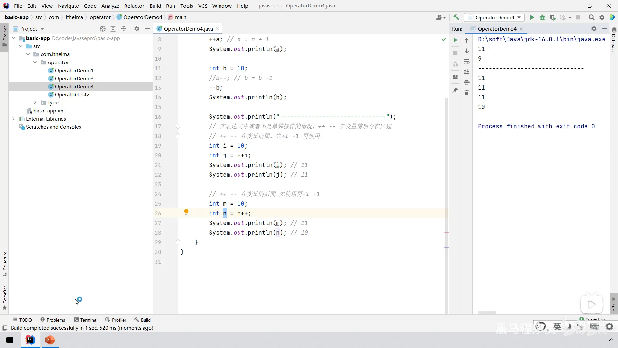Image resolution: width=618 pixels, height=348 pixels.
Task: Toggle the Pin Tab icon in Run panel
Action: (x=455, y=90)
